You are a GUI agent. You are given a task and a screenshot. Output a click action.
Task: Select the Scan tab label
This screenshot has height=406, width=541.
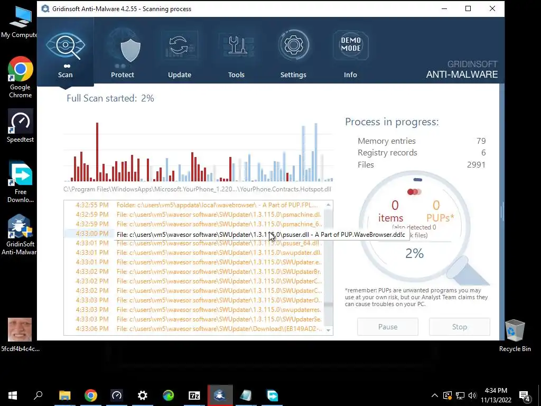pos(65,75)
